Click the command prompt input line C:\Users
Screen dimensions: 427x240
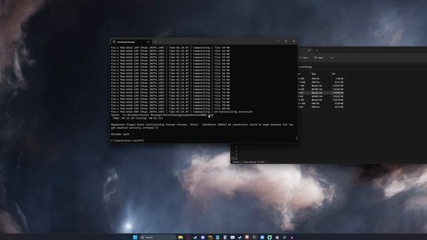click(127, 141)
